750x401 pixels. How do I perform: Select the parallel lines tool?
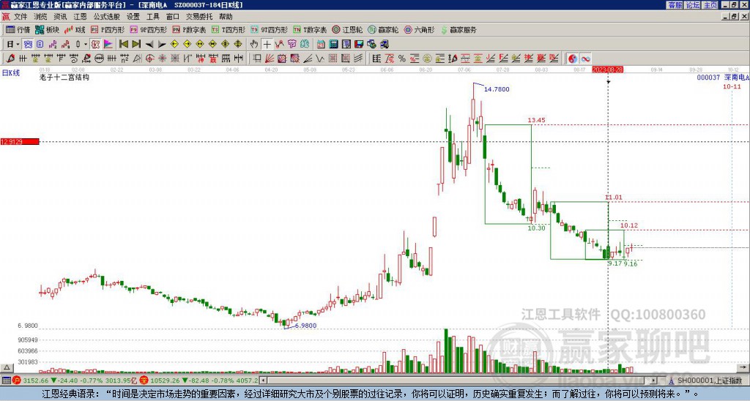[358, 59]
